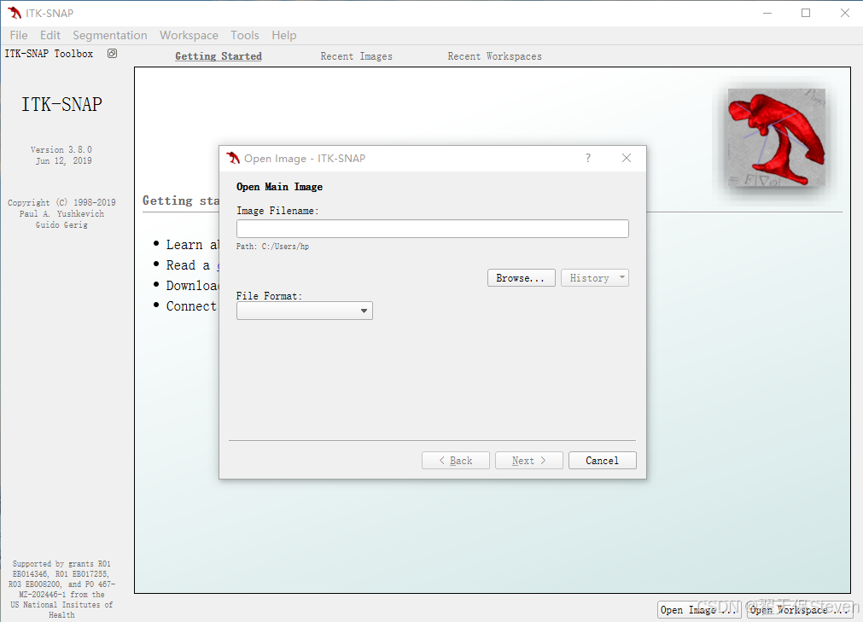Maximize the ITK-SNAP main window
Image resolution: width=863 pixels, height=622 pixels.
(806, 13)
